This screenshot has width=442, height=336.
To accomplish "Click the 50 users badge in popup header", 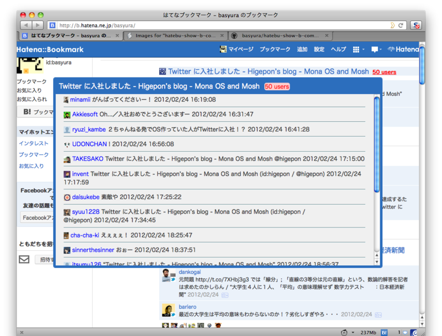I will (277, 86).
